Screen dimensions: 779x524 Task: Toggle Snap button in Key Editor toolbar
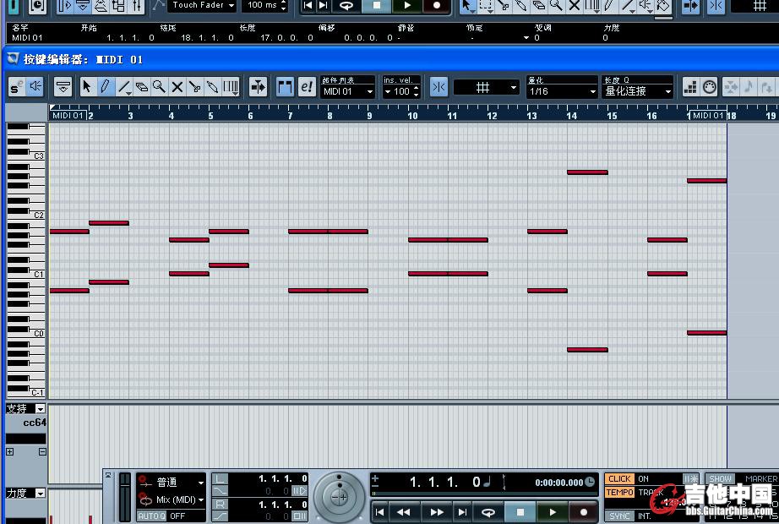click(x=439, y=87)
